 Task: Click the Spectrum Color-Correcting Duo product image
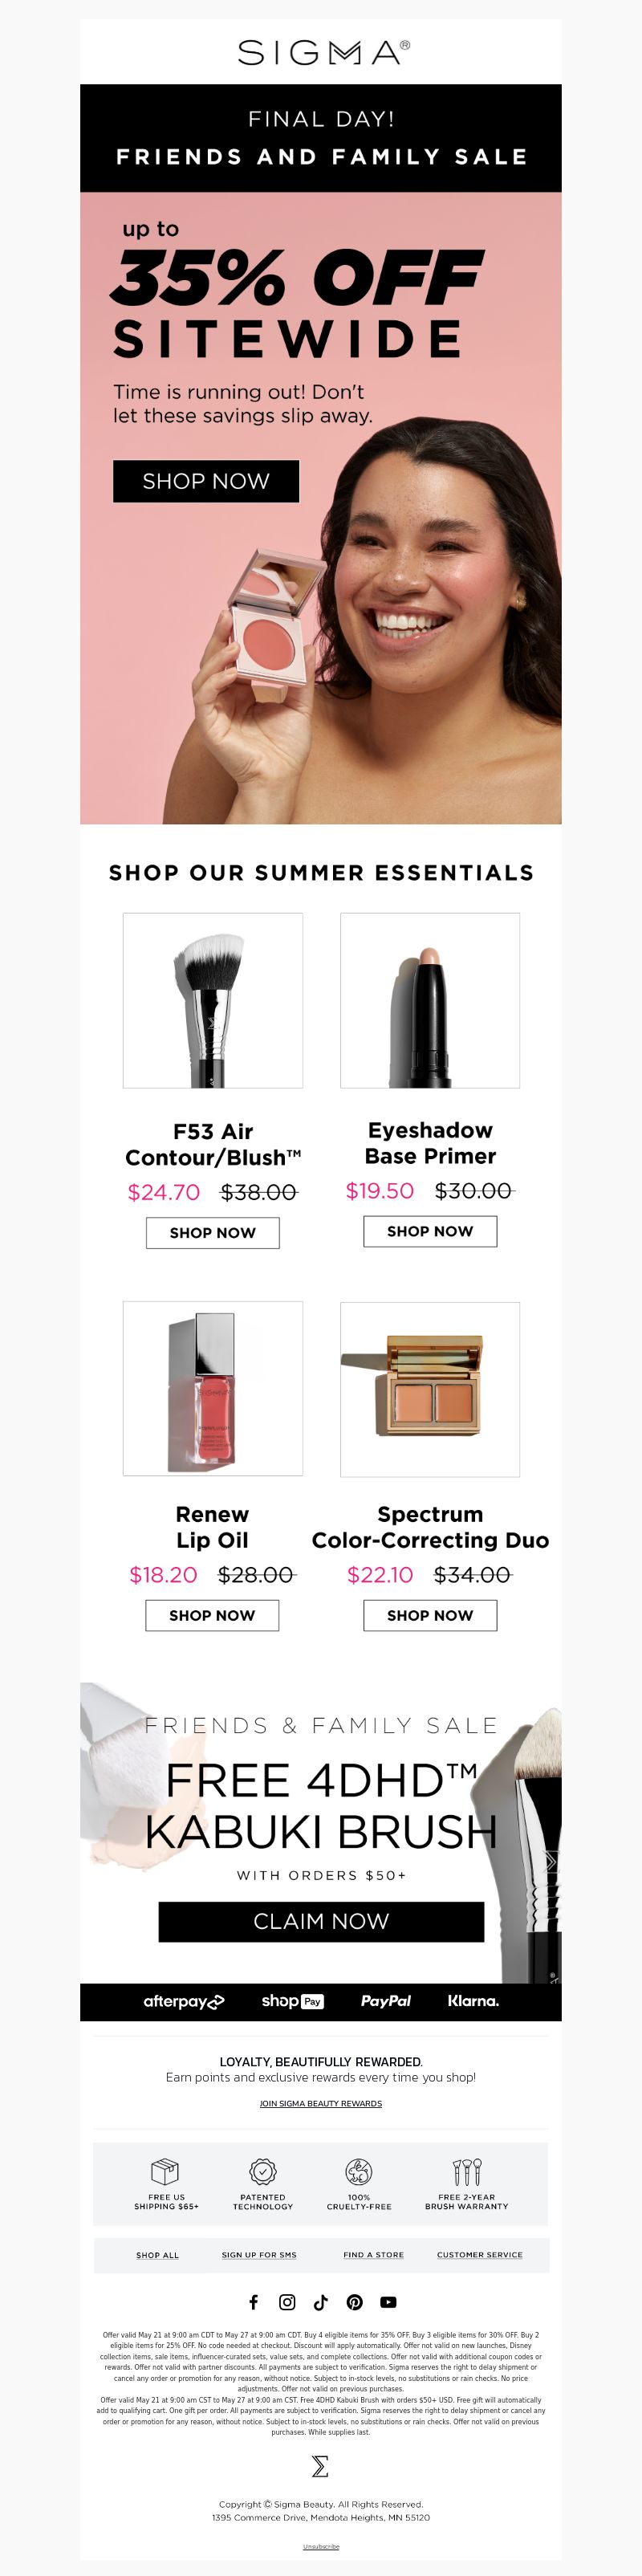(430, 1389)
